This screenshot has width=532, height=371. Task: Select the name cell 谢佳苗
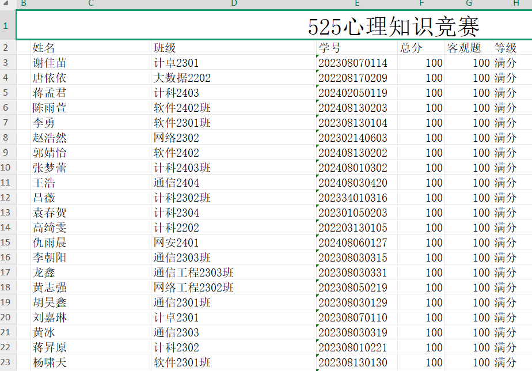[x=50, y=63]
